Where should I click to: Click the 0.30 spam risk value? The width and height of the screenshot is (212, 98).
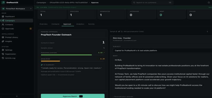pos(102,59)
